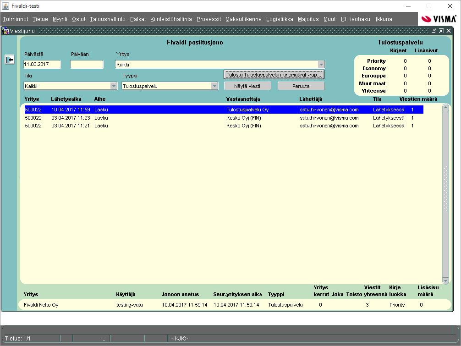
Task: Open the Ostot menu
Action: coord(78,19)
